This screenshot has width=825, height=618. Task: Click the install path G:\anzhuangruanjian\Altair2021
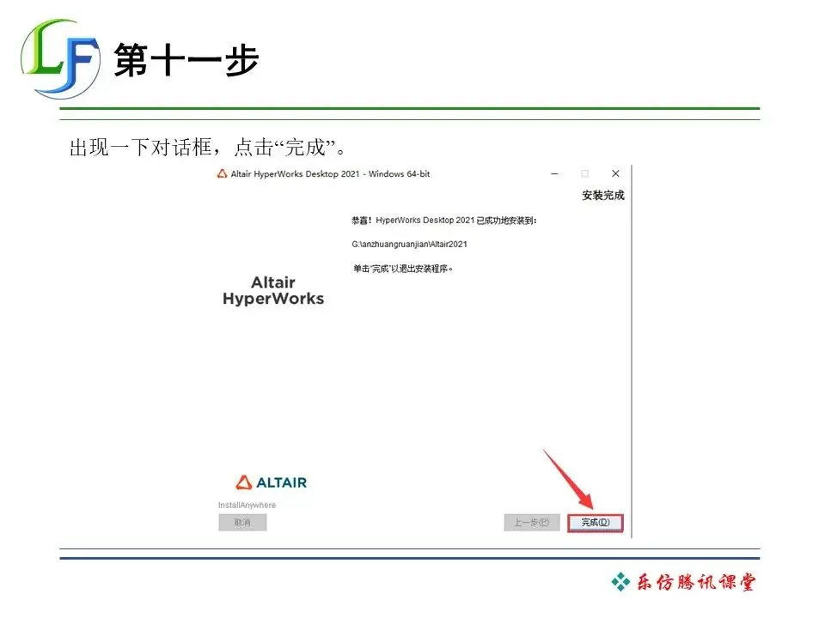[409, 245]
